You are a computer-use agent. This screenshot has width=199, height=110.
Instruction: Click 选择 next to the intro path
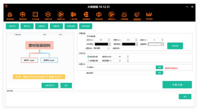click(x=159, y=67)
